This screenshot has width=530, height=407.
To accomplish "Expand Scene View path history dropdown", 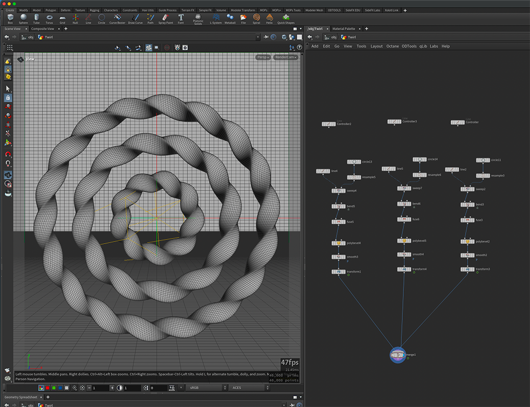I will coord(258,37).
